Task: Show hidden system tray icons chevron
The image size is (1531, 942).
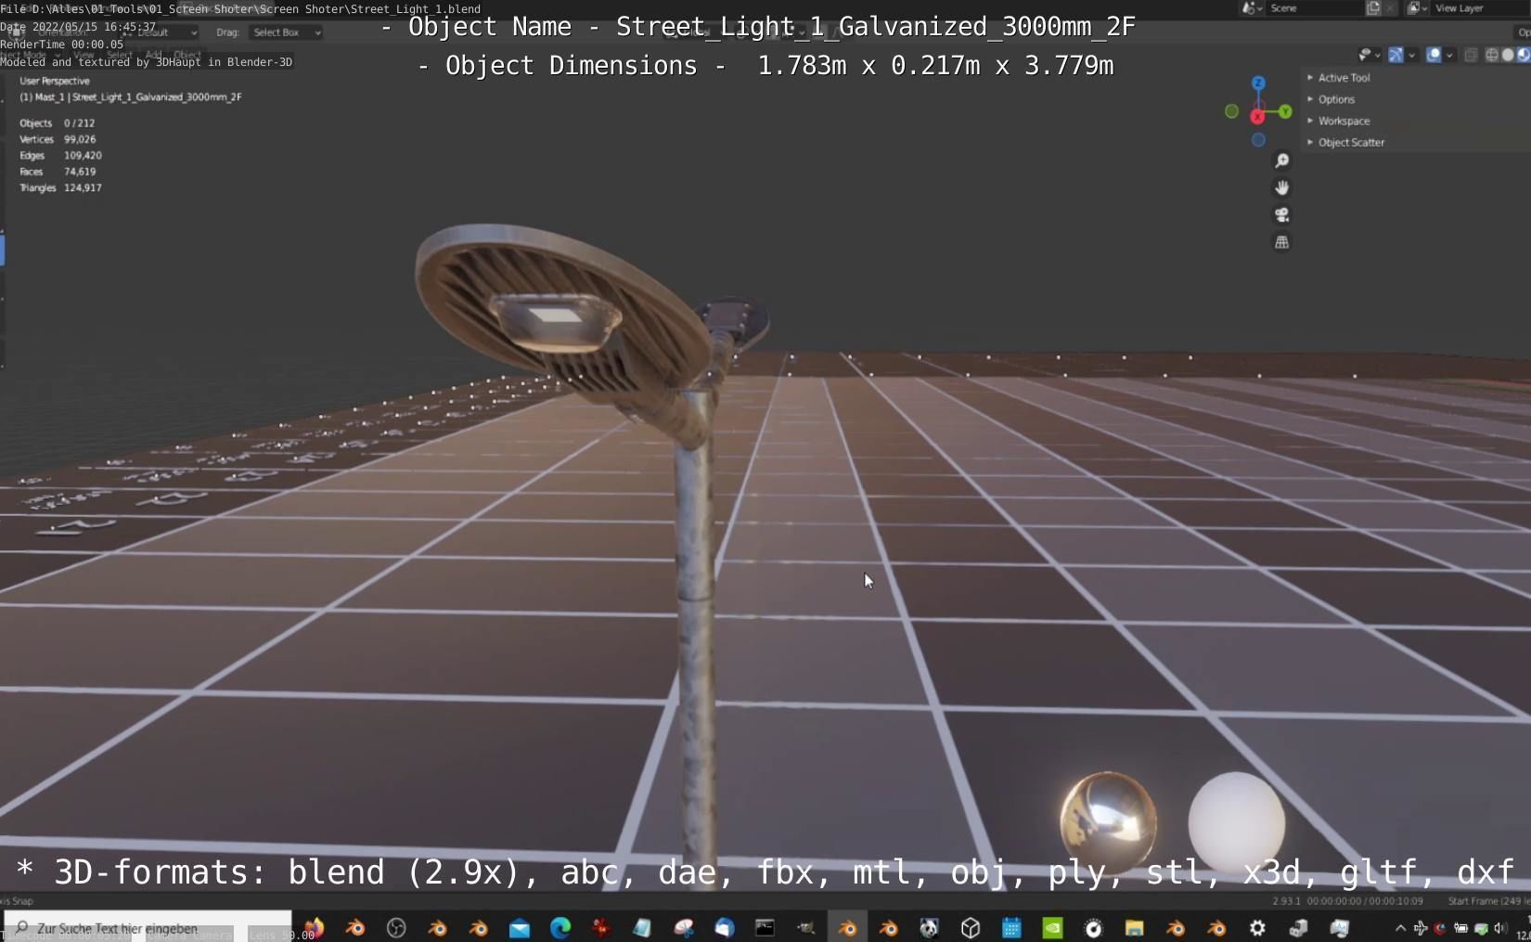Action: 1400,928
